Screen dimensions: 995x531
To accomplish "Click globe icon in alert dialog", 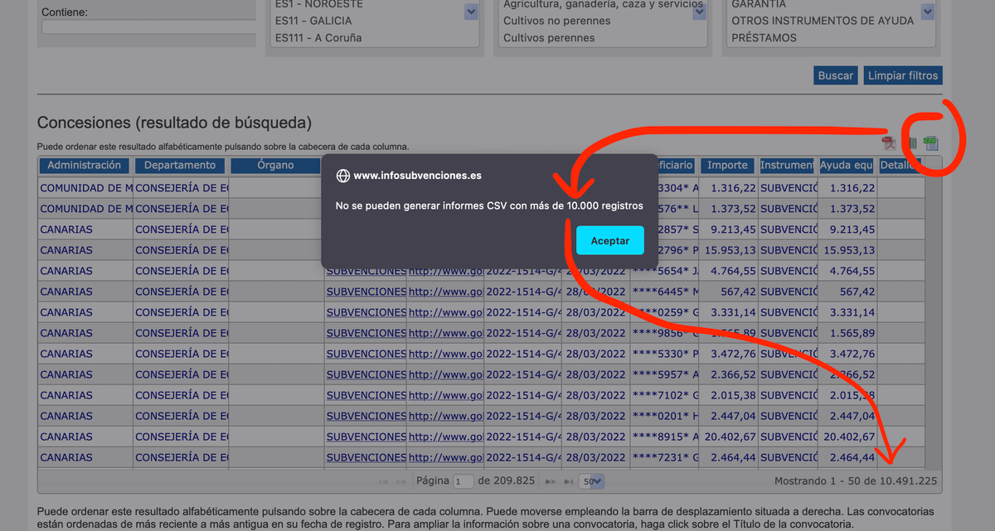I will click(x=342, y=176).
